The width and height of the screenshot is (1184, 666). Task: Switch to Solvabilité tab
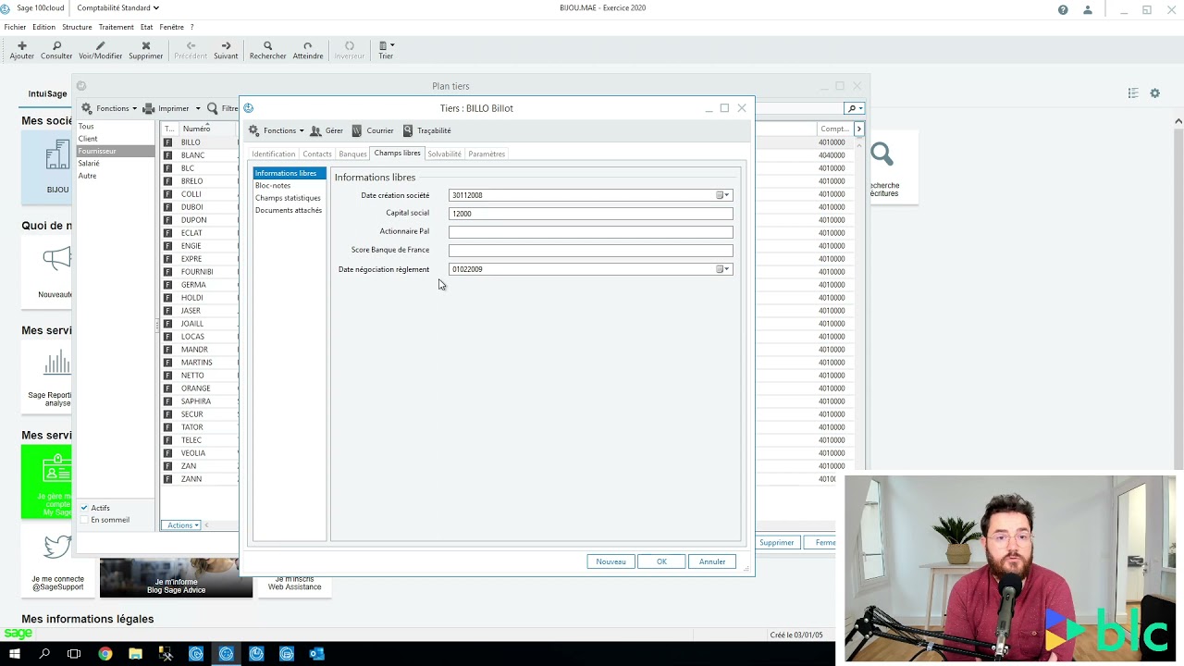pyautogui.click(x=444, y=154)
